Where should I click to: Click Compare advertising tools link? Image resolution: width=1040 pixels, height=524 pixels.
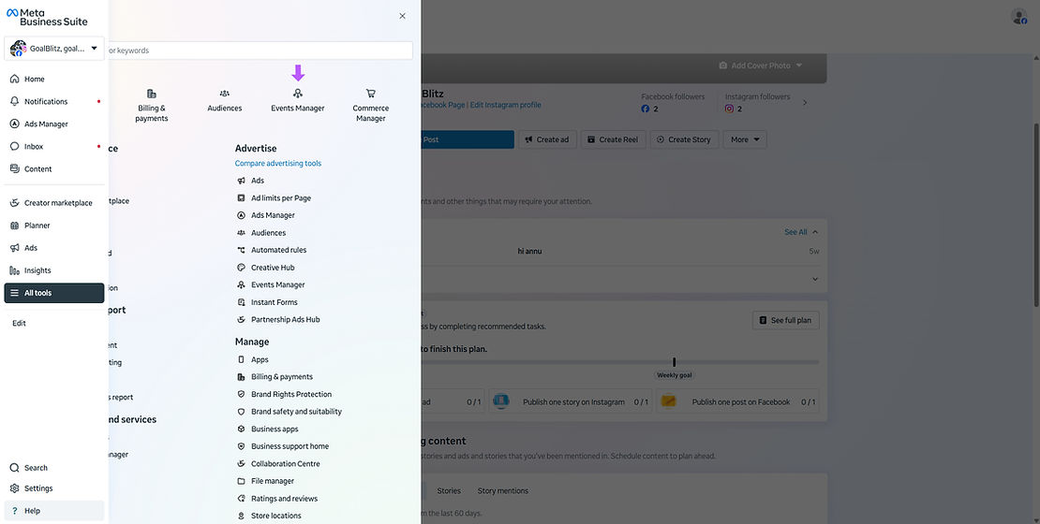click(278, 163)
